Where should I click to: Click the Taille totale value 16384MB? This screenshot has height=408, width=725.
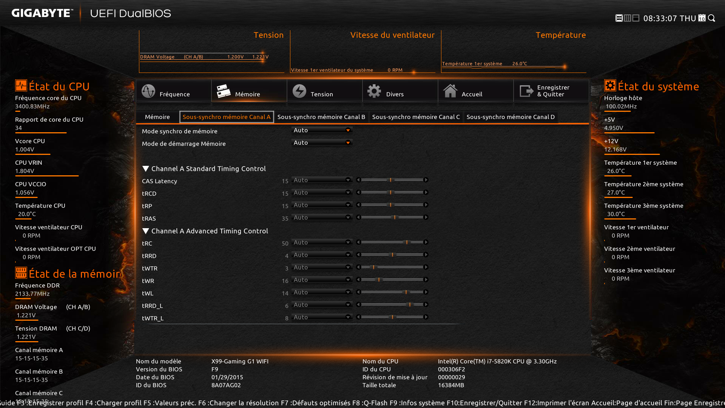451,385
